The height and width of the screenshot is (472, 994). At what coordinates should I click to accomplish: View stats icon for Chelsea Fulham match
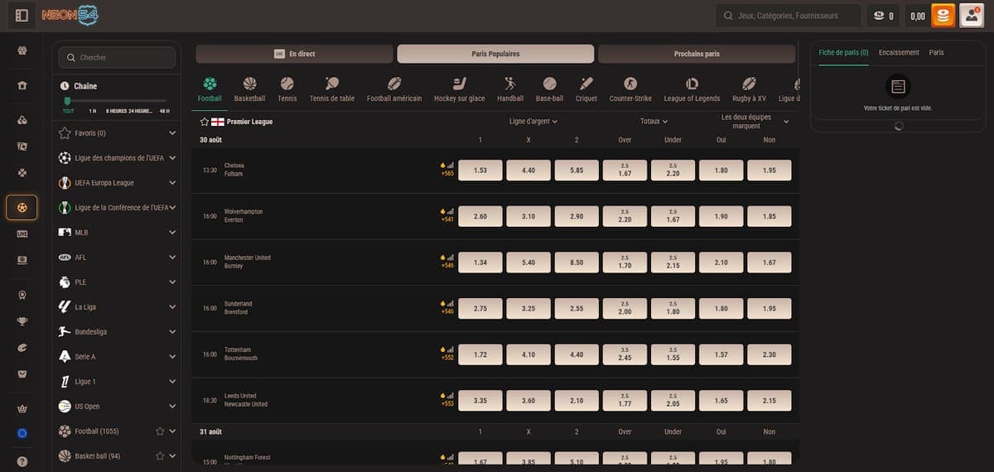pyautogui.click(x=451, y=165)
